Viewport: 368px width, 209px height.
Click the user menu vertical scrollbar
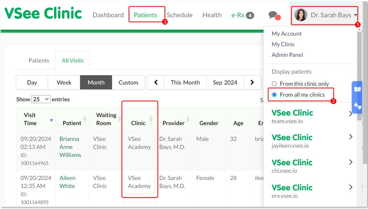[359, 76]
